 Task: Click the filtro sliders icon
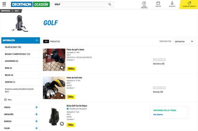point(6,99)
